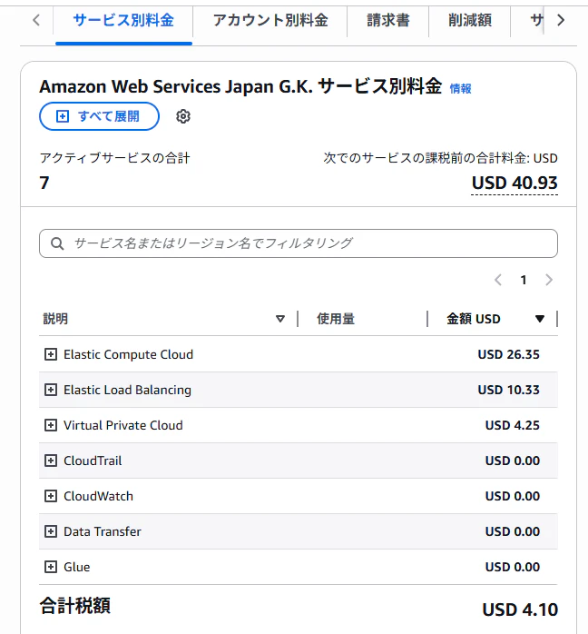
Task: Sort by the 金額 USD column arrow
Action: tap(540, 319)
